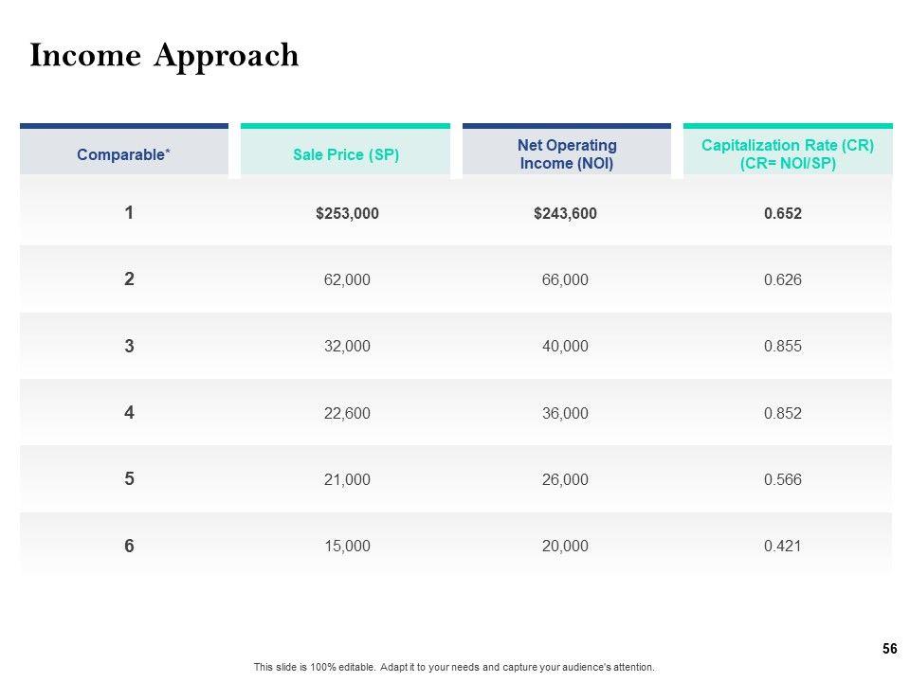This screenshot has width=910, height=682.
Task: Select comparable number 3 row label
Action: tap(129, 347)
